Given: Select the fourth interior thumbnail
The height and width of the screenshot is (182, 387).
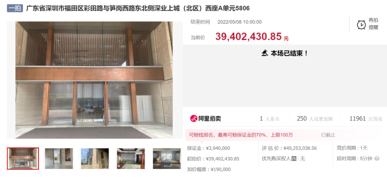Looking at the screenshot, I should click(x=131, y=158).
